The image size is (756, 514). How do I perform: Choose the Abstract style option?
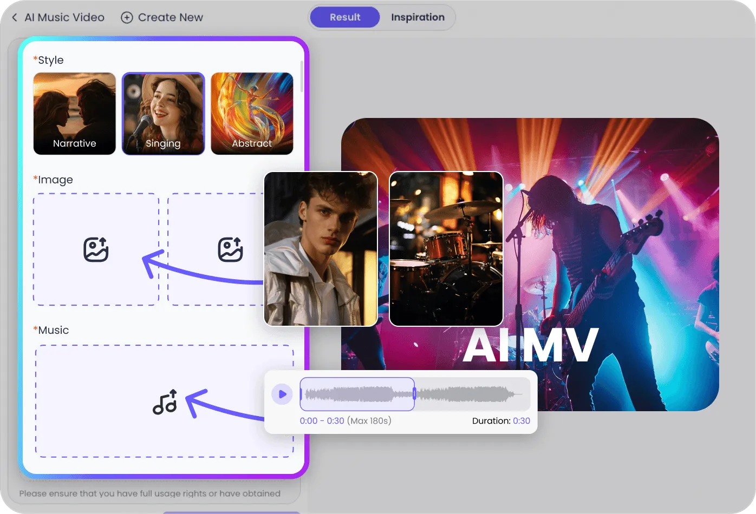252,114
